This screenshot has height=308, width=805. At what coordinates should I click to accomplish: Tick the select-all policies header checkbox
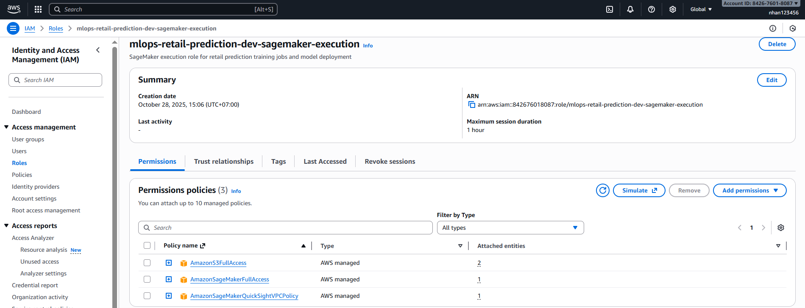(147, 245)
